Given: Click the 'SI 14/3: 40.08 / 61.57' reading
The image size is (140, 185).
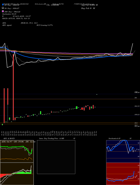Looking at the screenshot, I should 22,16.
